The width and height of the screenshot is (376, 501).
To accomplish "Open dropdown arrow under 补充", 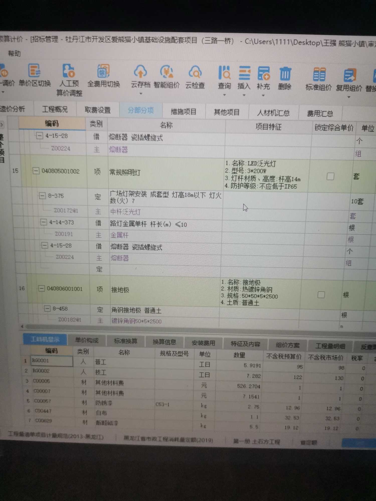I will pos(263,96).
